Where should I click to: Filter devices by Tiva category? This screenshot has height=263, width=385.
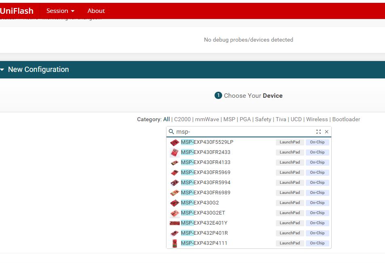click(281, 119)
